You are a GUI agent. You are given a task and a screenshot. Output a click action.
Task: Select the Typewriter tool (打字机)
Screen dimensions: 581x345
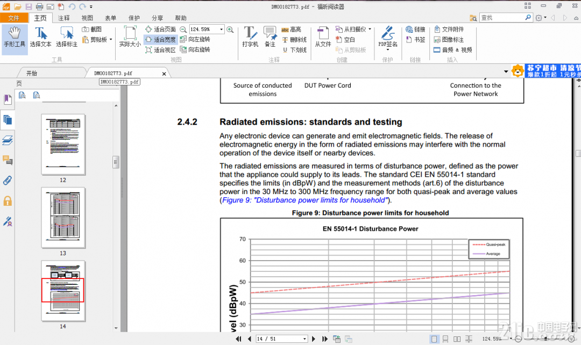250,37
